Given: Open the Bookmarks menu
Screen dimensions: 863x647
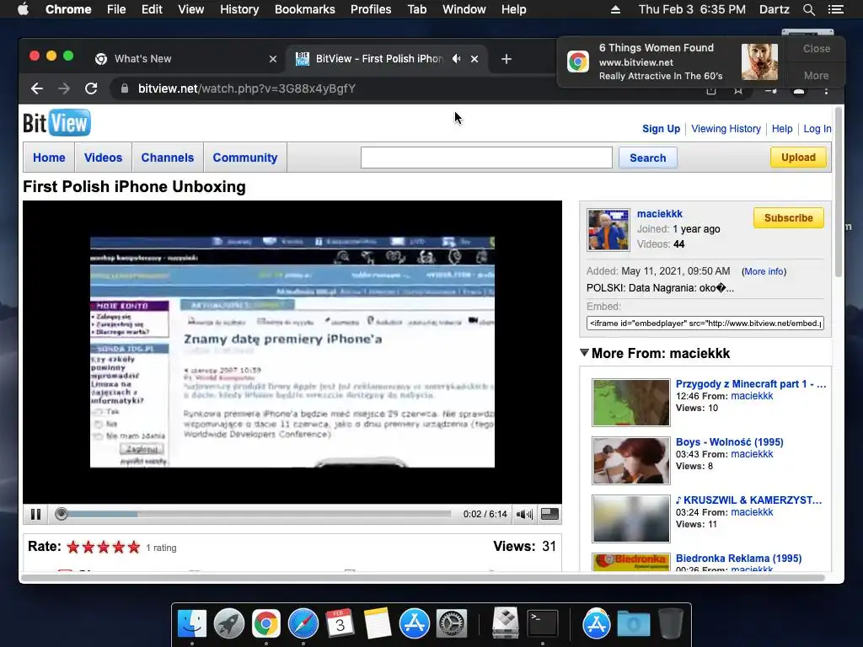Looking at the screenshot, I should (x=305, y=9).
